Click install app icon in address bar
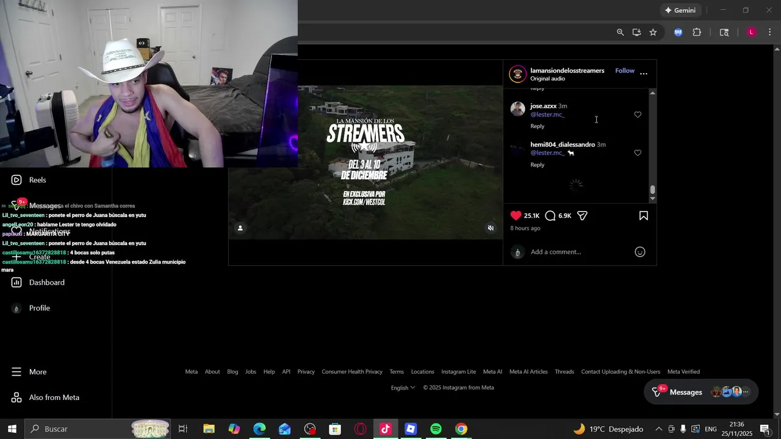Viewport: 781px width, 439px height. 636,32
